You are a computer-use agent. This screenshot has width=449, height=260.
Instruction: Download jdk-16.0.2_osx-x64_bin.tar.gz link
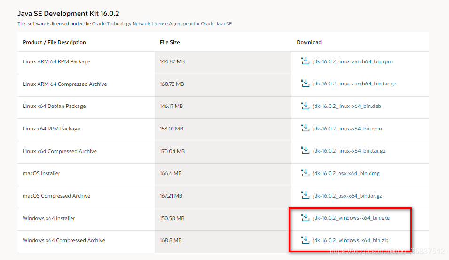(347, 196)
